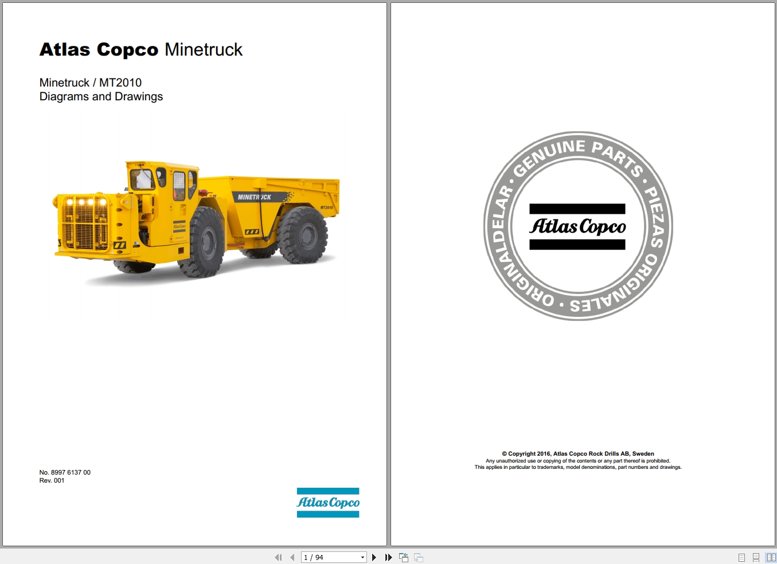Jump to the last page
This screenshot has height=564, width=777.
388,557
